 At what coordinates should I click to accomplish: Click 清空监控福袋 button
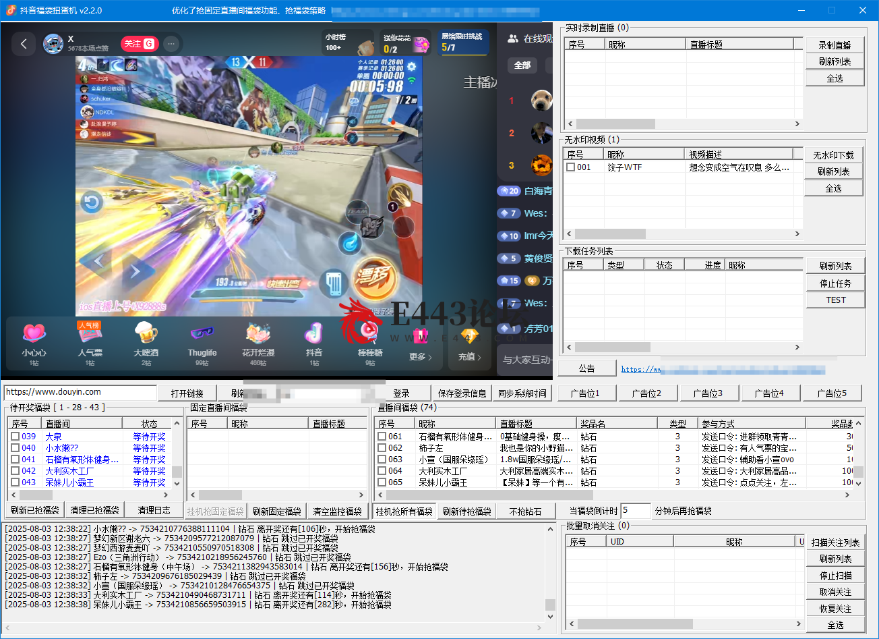pos(337,511)
